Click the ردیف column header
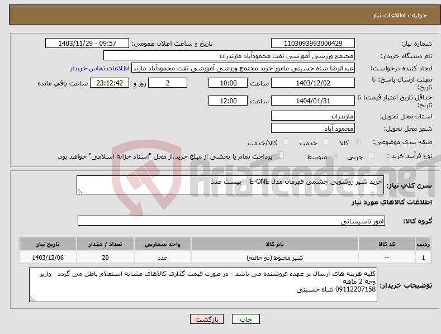 pos(423,244)
